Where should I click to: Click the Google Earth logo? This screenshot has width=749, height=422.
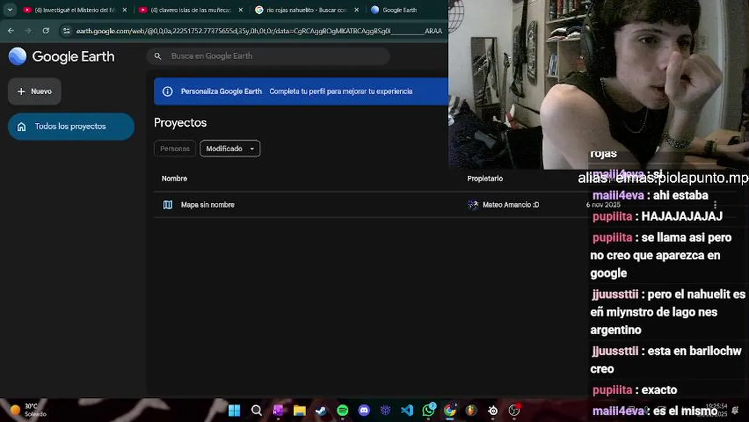click(x=18, y=56)
